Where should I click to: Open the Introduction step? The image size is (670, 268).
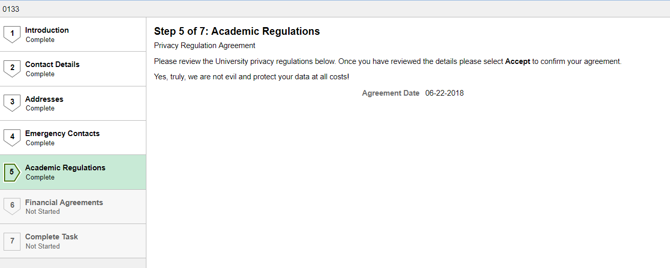pos(73,34)
